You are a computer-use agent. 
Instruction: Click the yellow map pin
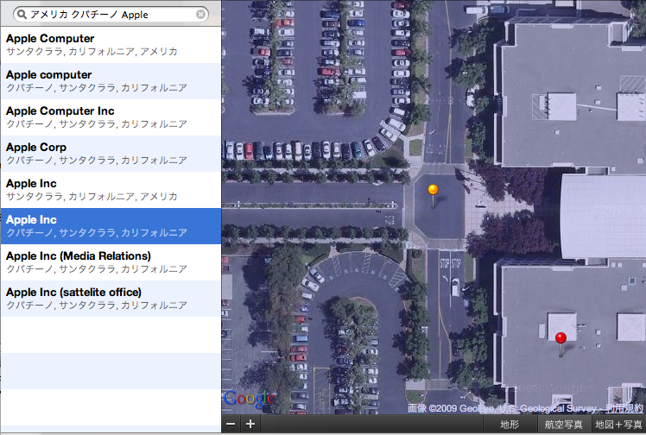click(x=433, y=190)
